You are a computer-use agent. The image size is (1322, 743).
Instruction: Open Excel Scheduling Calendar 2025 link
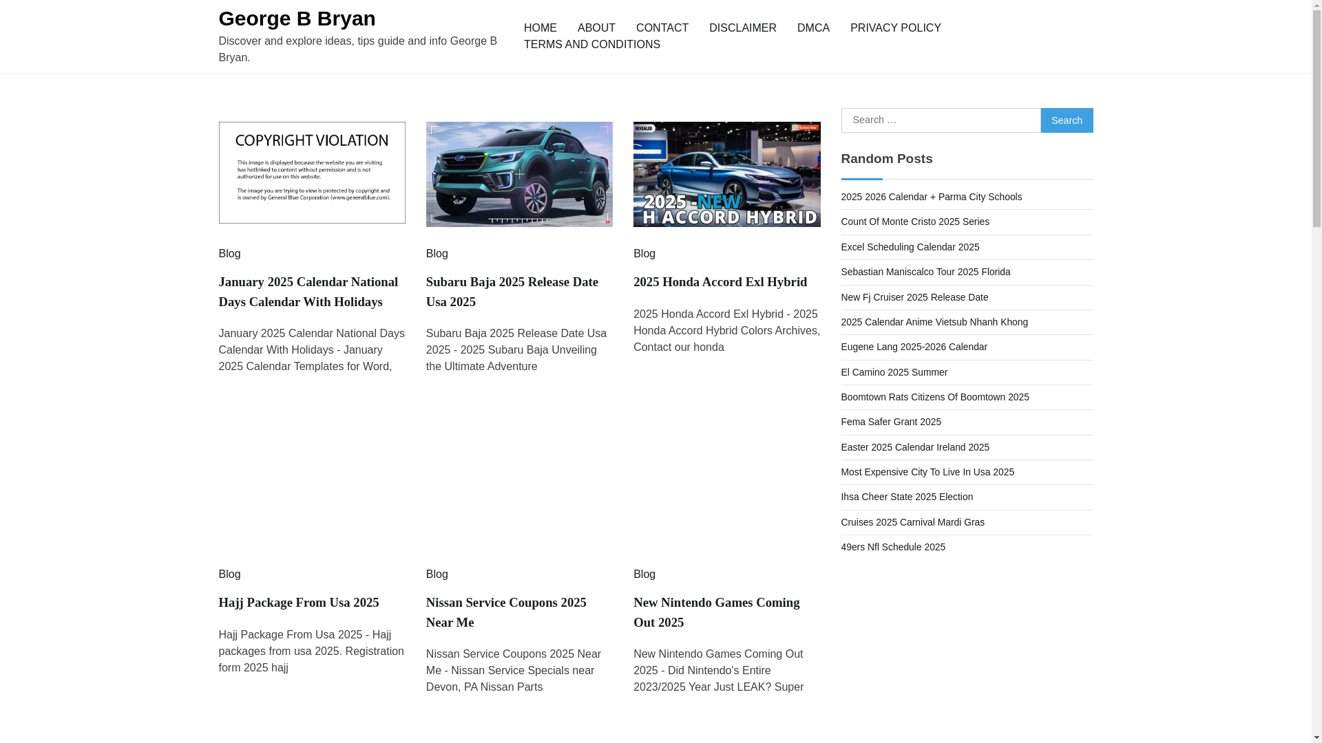tap(910, 247)
